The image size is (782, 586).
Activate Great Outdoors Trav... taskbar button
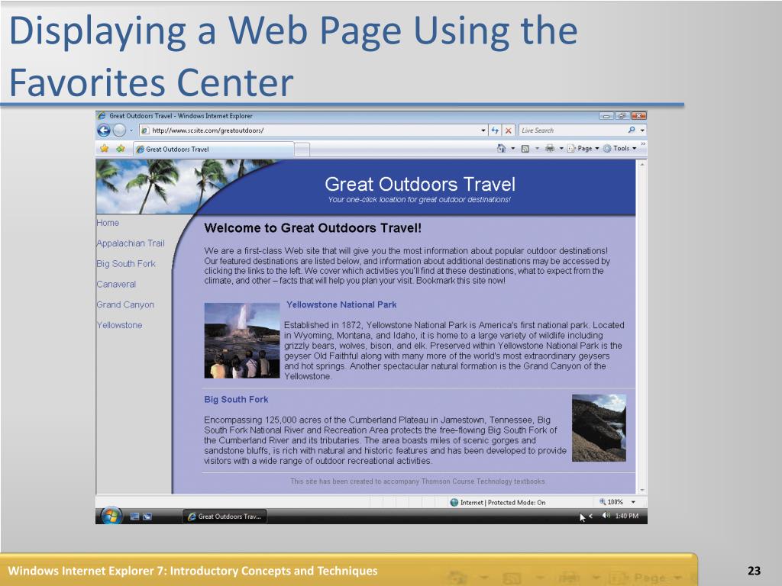click(225, 517)
